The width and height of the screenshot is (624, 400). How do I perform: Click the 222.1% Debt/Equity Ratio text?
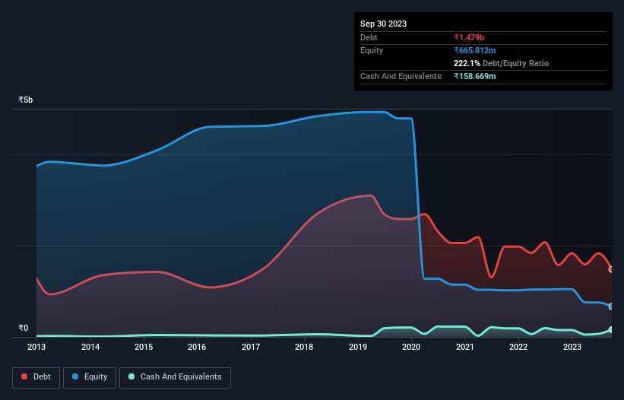pos(501,63)
